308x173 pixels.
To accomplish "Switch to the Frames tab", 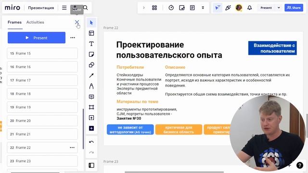I will pyautogui.click(x=14, y=22).
